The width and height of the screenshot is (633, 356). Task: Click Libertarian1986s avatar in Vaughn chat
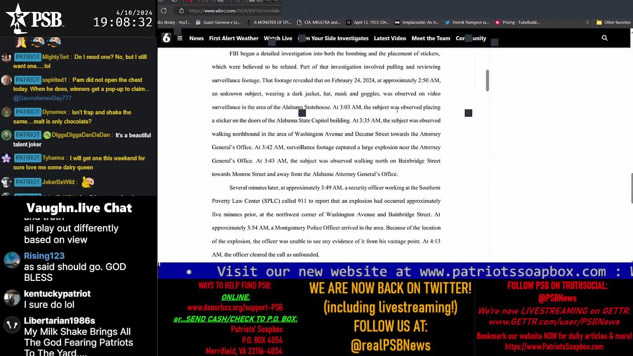12,325
